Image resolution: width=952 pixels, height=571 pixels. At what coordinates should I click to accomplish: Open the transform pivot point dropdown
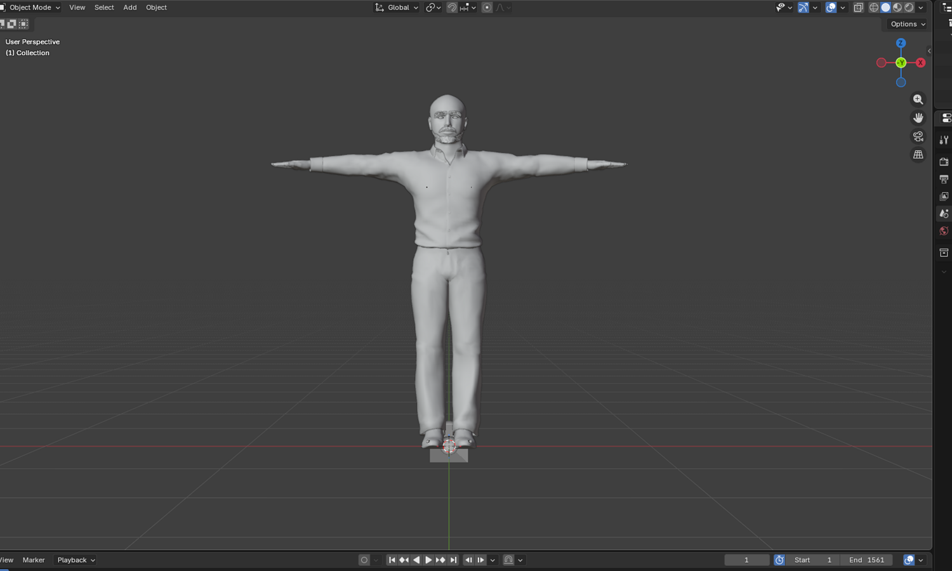[433, 8]
